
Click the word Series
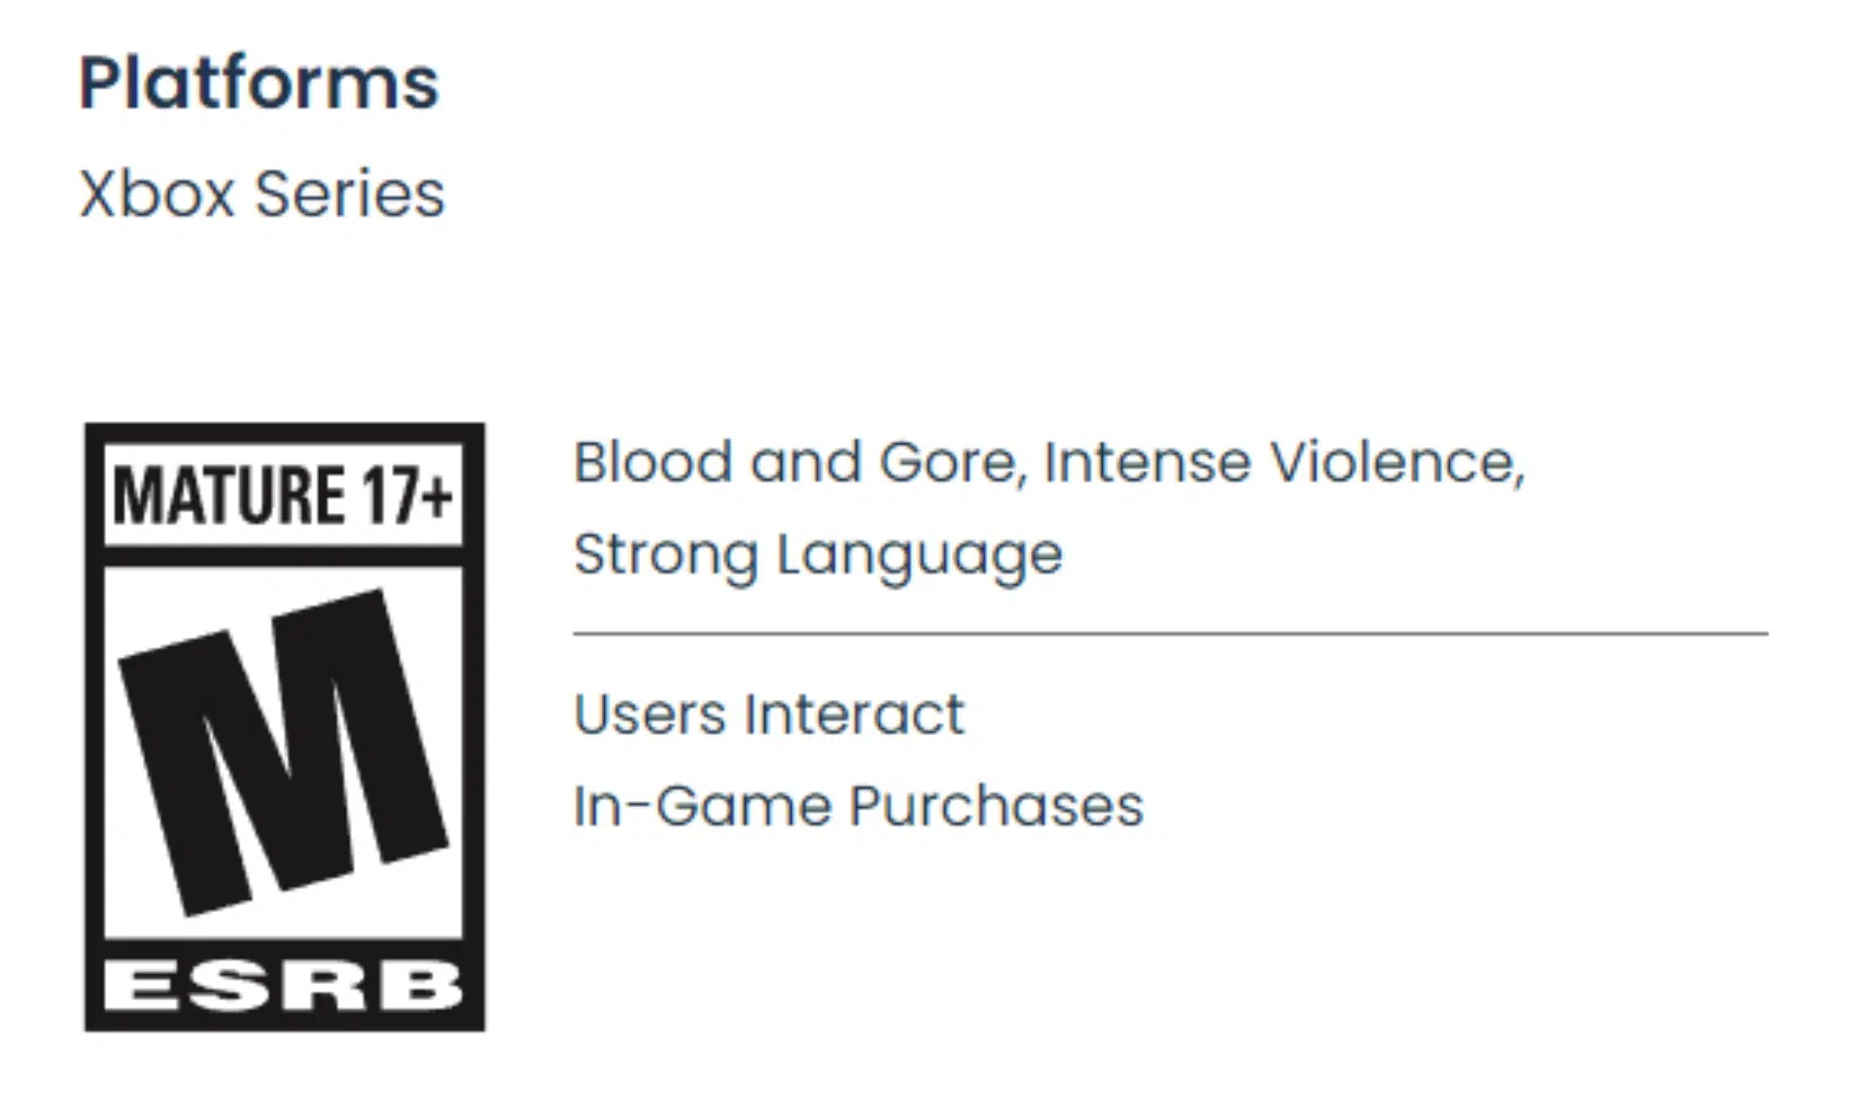349,193
